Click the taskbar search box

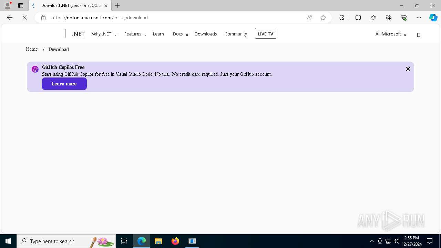click(x=66, y=241)
